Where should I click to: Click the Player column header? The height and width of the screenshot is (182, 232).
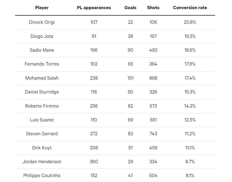(42, 8)
